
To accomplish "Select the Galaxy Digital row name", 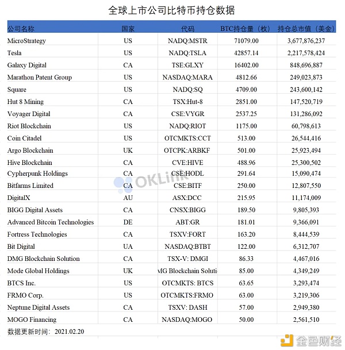I will [27, 65].
